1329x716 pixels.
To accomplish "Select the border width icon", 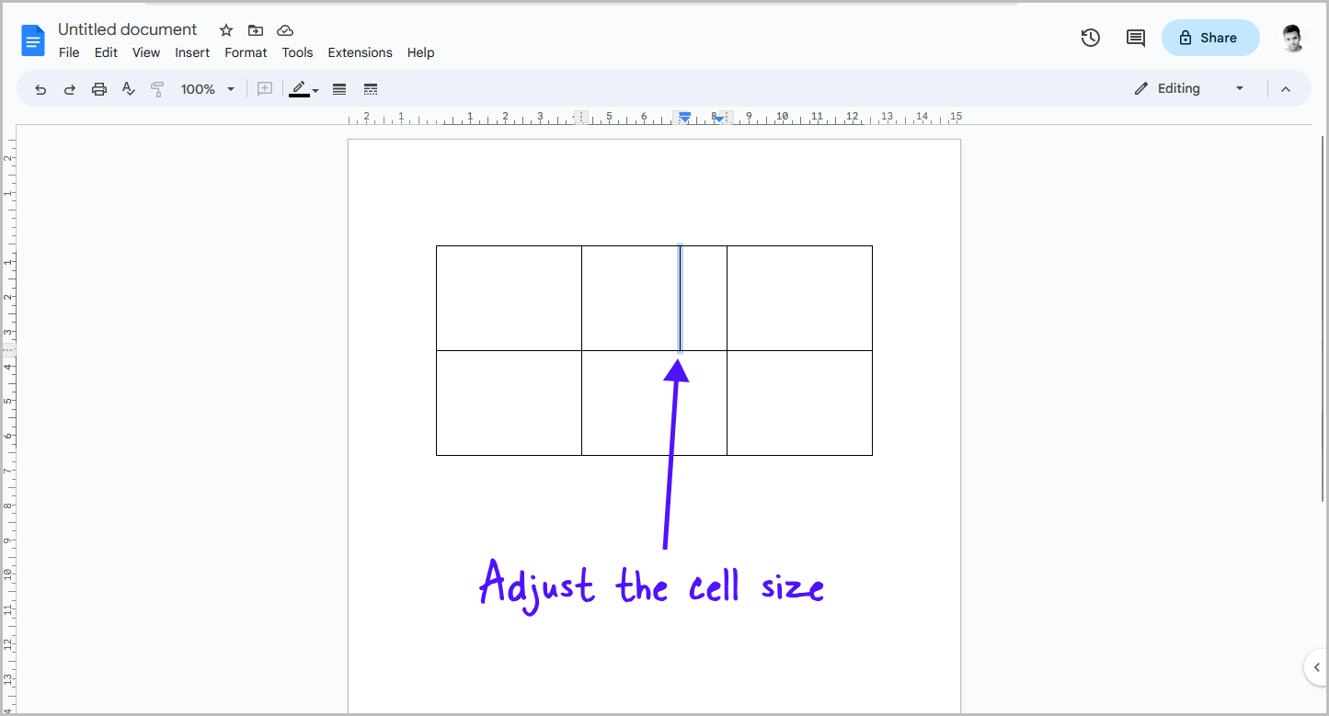I will (338, 88).
